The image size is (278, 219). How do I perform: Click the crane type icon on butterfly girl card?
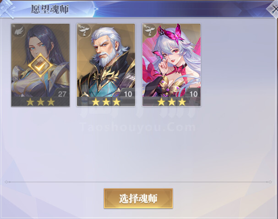150,31
